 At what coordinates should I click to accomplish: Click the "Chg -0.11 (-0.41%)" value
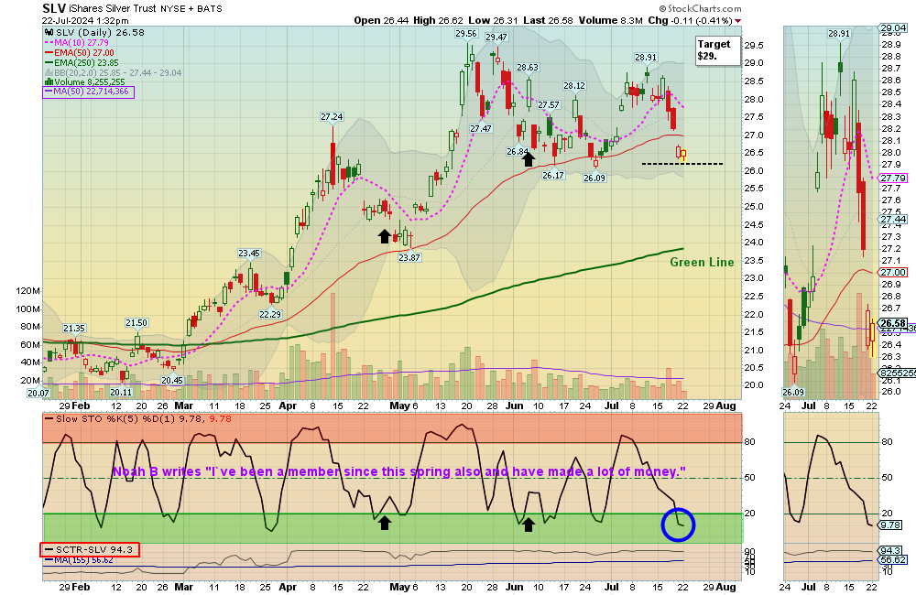691,20
